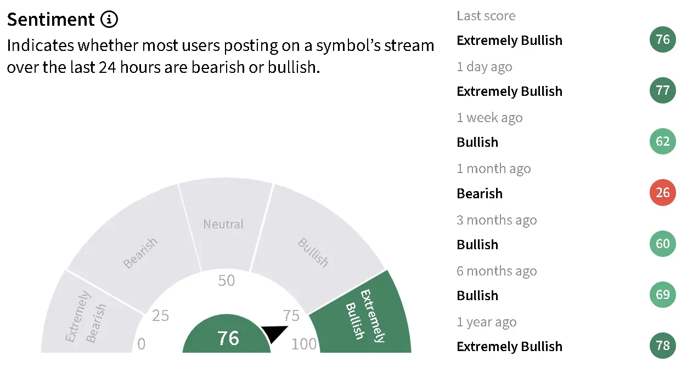Click the 60 score badge from 3 months ago
The width and height of the screenshot is (687, 379).
[663, 244]
